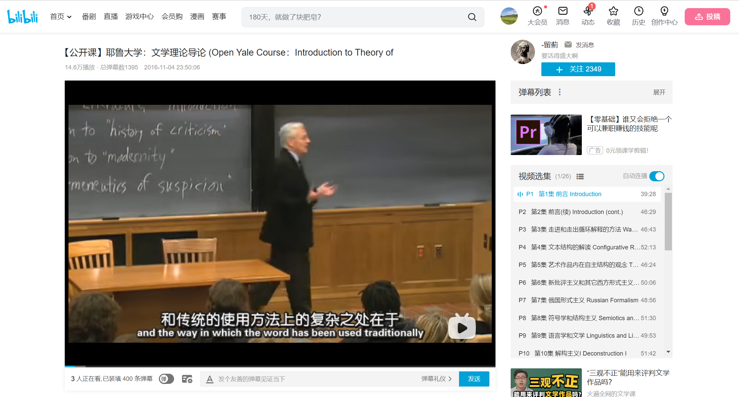The width and height of the screenshot is (739, 397).
Task: Click the video progress bar
Action: point(280,366)
